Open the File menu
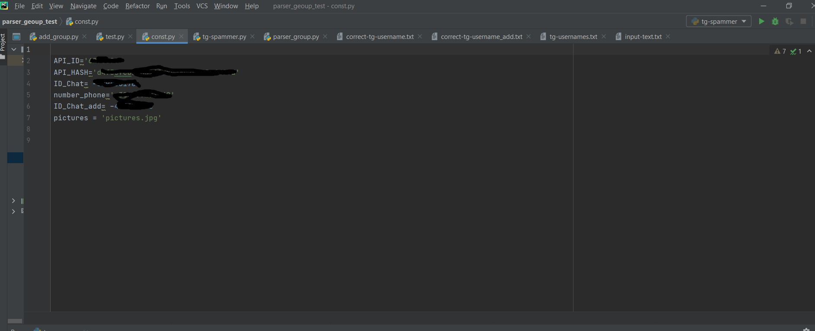 click(x=19, y=6)
